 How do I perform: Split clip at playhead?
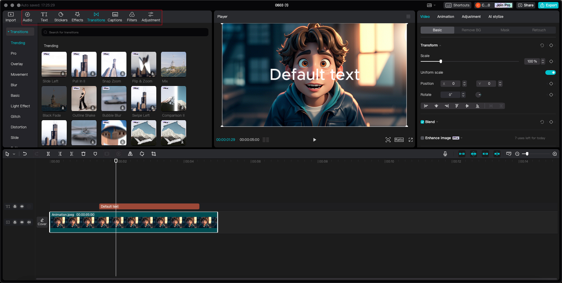(x=48, y=154)
